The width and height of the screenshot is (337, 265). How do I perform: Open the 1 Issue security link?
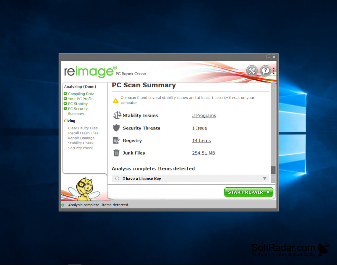click(x=199, y=128)
